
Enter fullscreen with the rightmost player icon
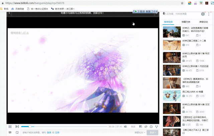coord(156,127)
